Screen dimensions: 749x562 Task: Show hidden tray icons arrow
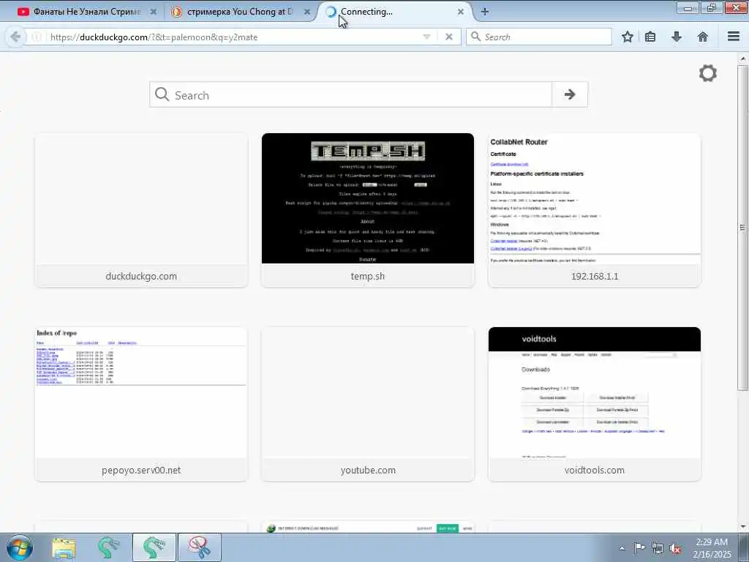pos(622,548)
